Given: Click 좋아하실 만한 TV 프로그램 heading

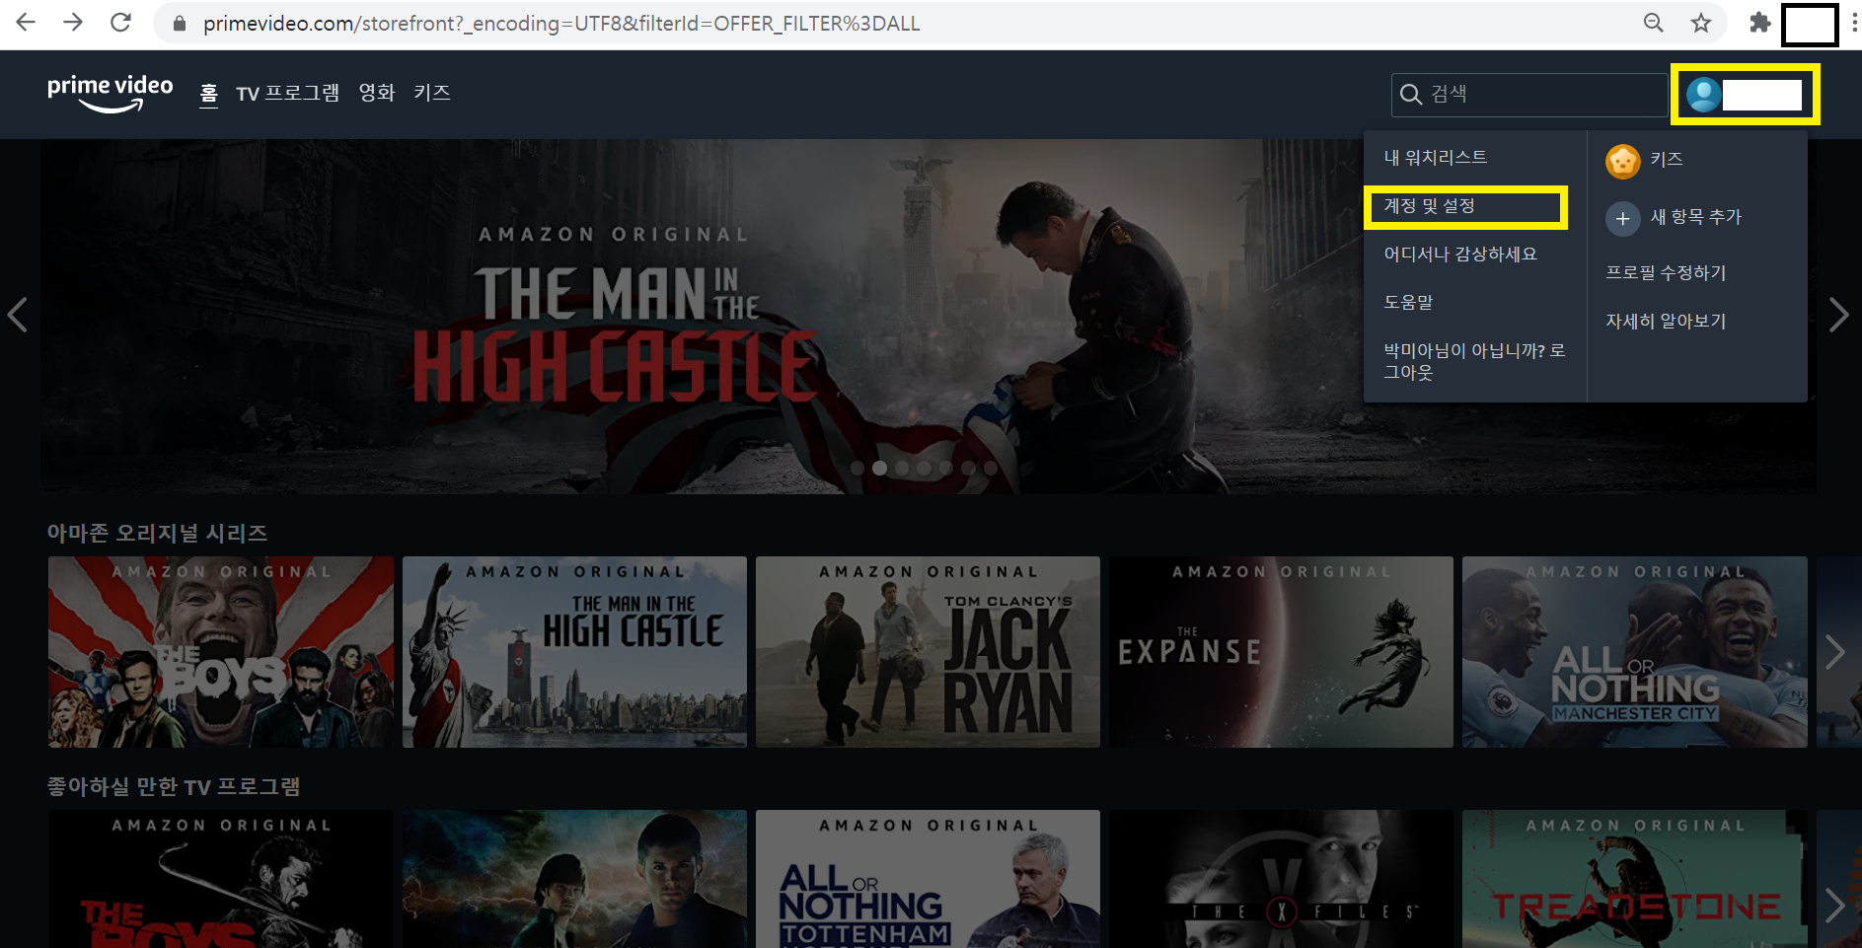Looking at the screenshot, I should click(174, 787).
